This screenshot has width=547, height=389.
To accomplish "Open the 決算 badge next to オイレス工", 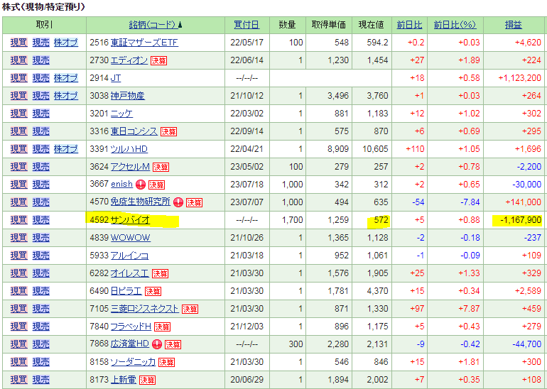I will [160, 273].
